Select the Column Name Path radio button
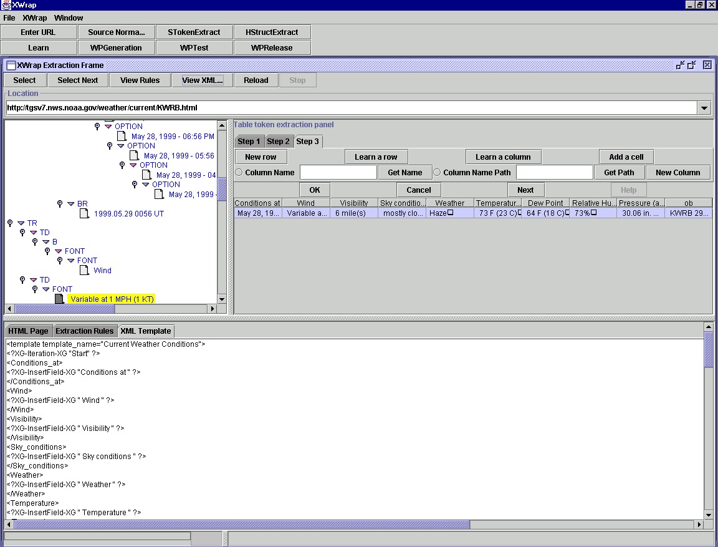 [437, 173]
